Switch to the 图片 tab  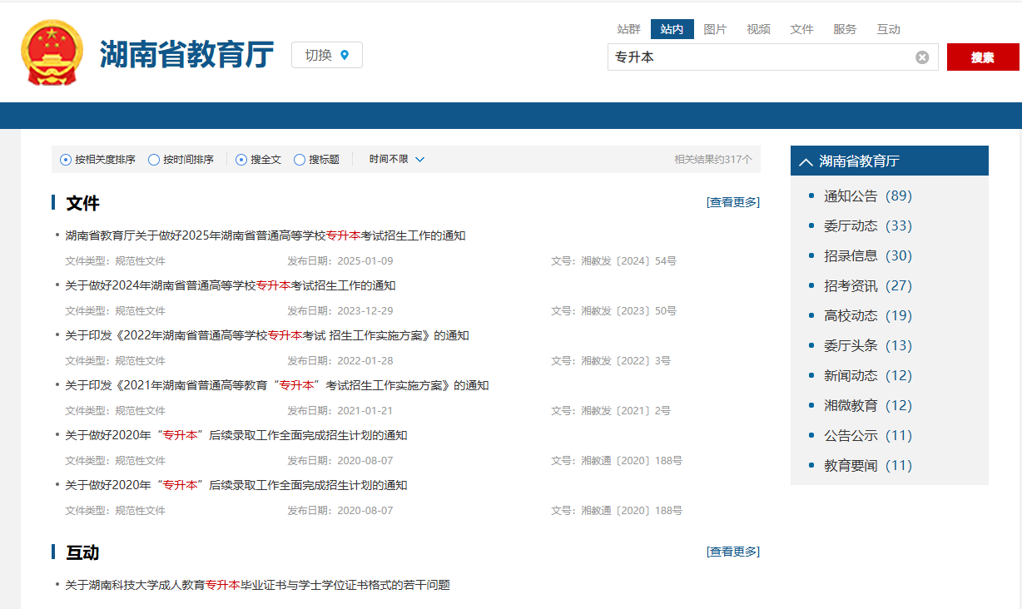click(x=716, y=29)
